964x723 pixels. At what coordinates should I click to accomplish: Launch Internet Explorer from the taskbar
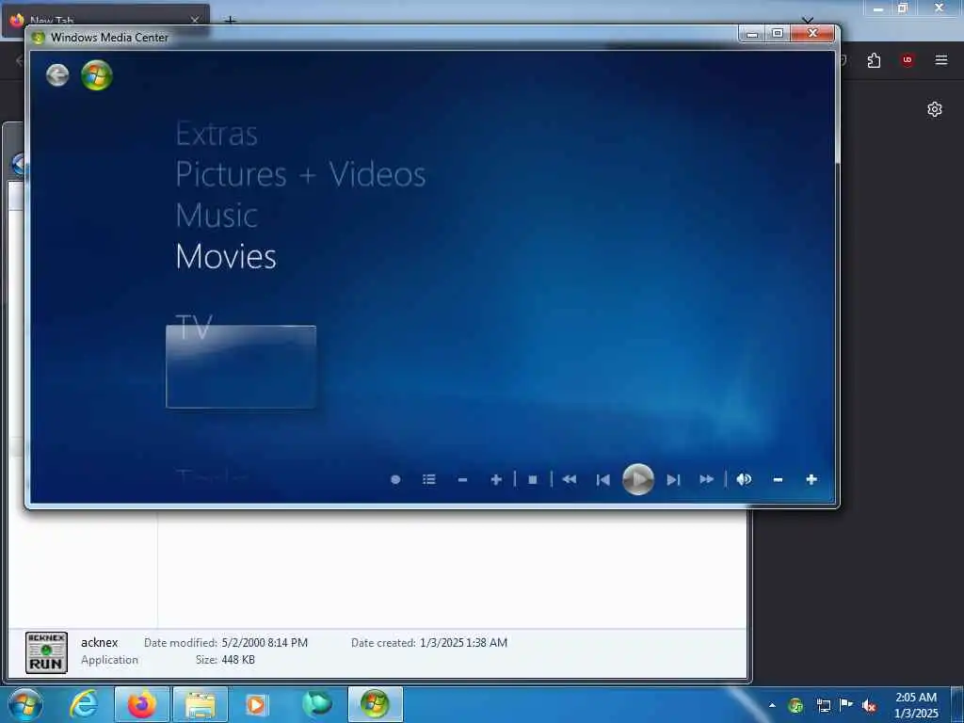tap(84, 704)
